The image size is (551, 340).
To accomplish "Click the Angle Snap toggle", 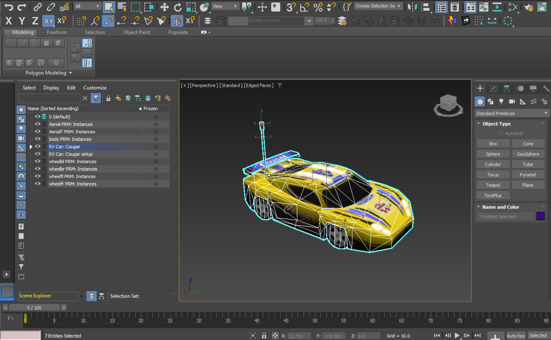I will pyautogui.click(x=305, y=6).
